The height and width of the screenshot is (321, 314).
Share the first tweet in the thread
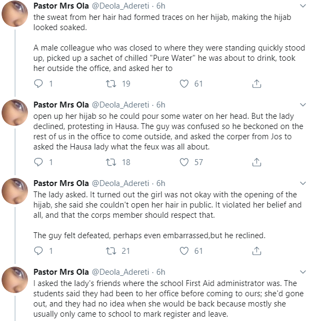point(256,83)
